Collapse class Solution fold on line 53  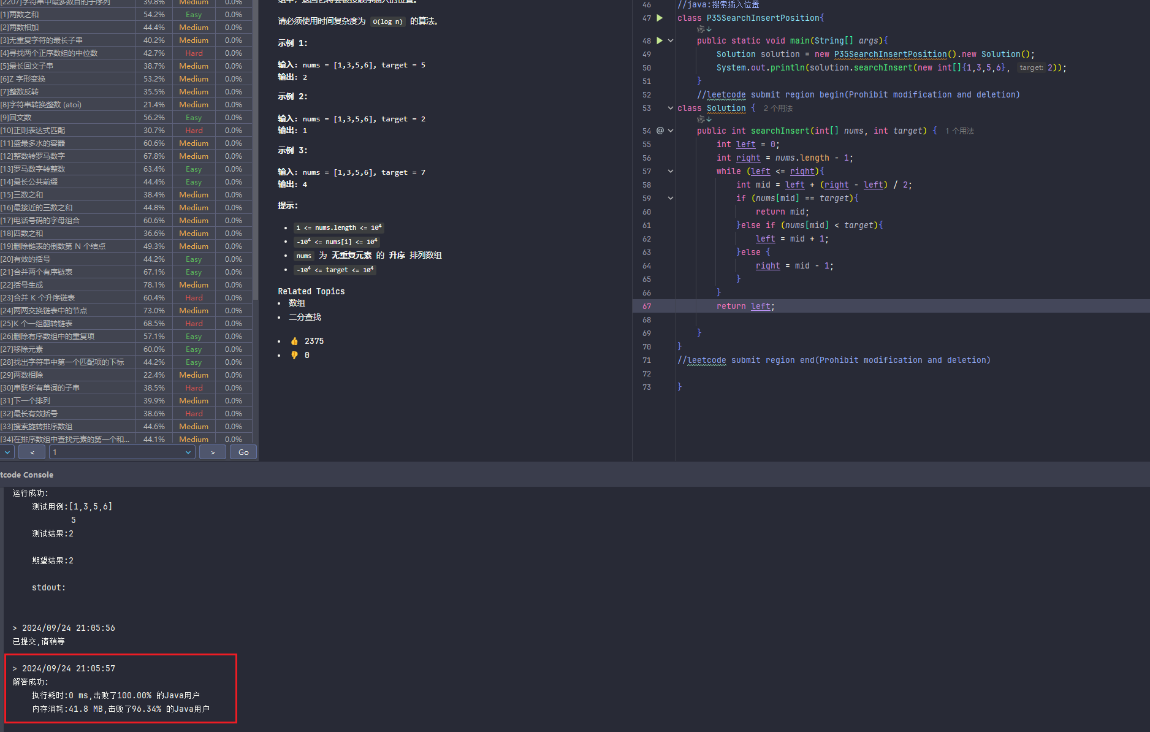(671, 108)
